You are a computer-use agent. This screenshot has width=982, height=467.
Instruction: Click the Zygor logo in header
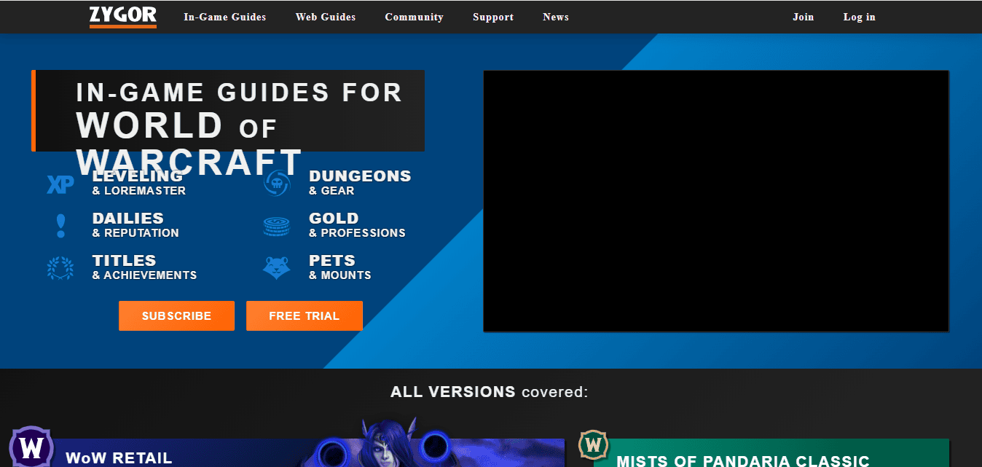tap(123, 17)
